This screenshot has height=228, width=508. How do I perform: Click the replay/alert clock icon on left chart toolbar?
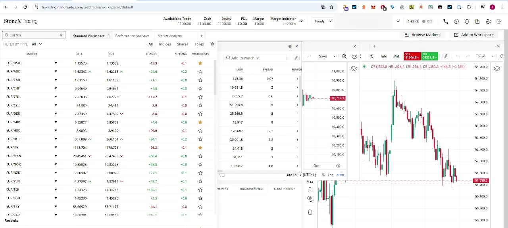tap(344, 56)
